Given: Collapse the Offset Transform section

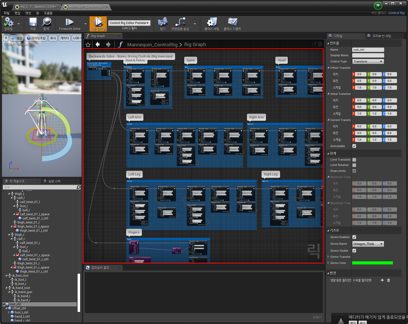Looking at the screenshot, I should pos(328,68).
